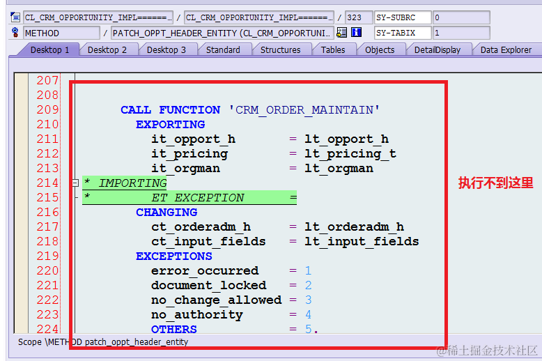Click the lt_opport_h variable
542x361 pixels.
pos(346,139)
